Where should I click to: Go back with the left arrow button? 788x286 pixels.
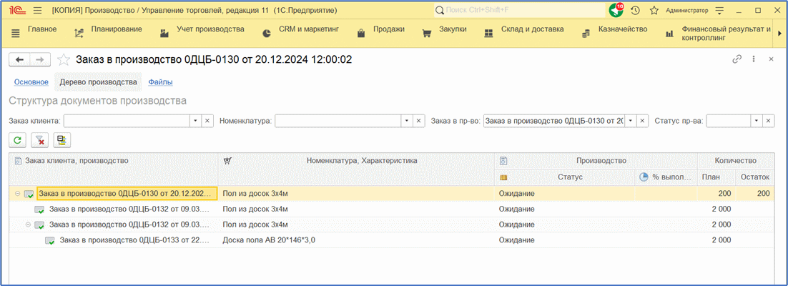20,59
